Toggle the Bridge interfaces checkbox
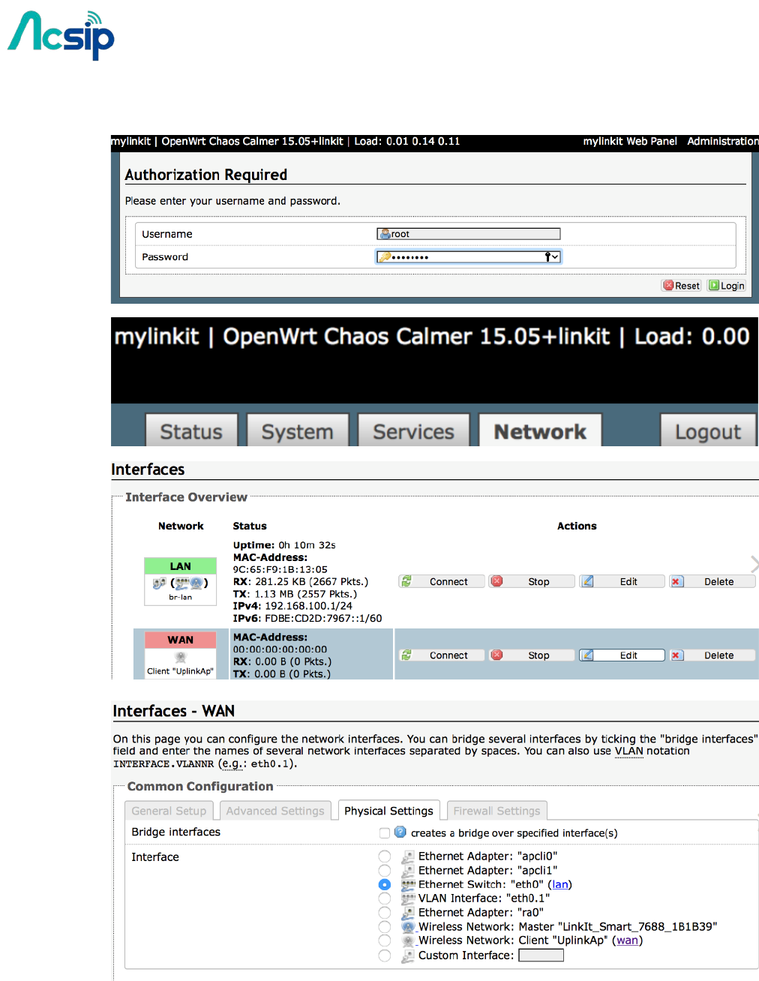 (x=385, y=832)
